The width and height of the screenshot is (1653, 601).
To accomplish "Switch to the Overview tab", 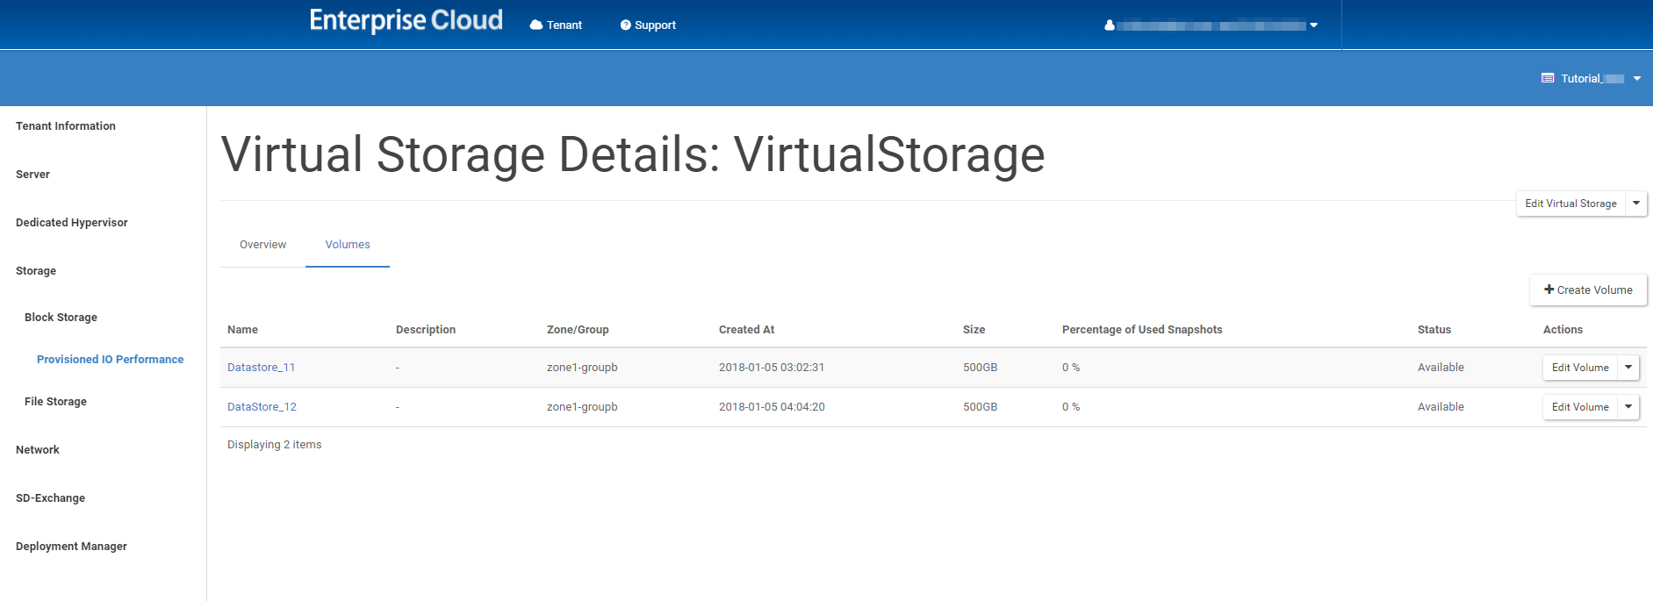I will [x=262, y=245].
